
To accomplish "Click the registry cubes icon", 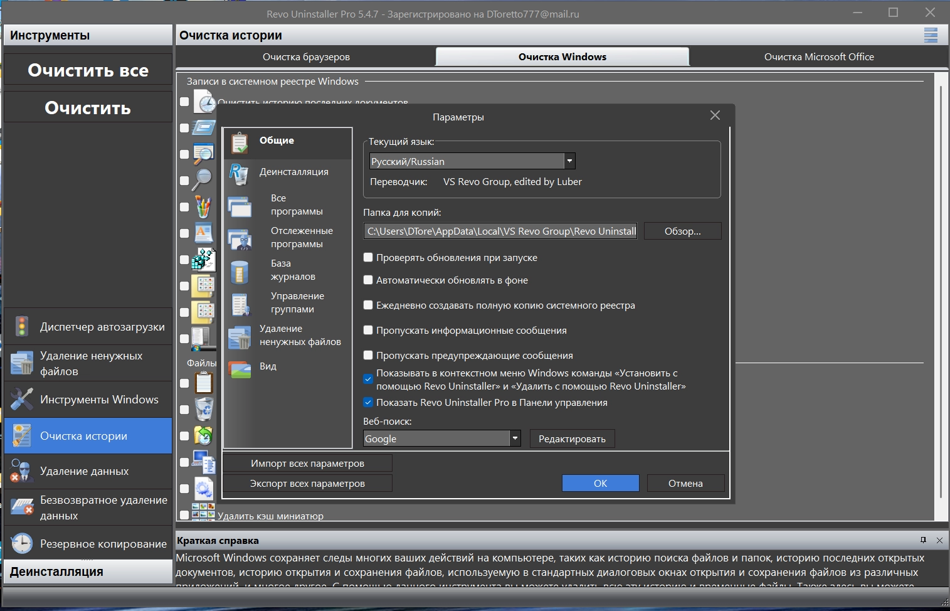I will tap(204, 259).
